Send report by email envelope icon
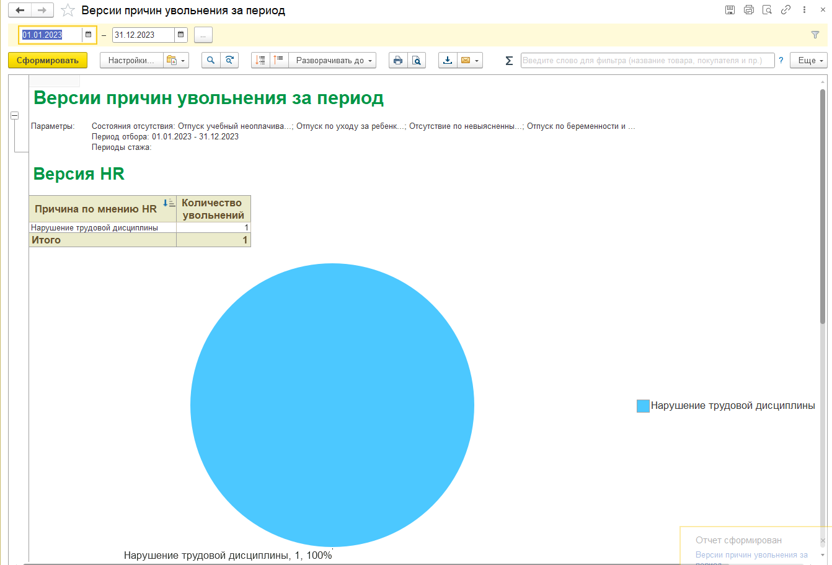 [x=465, y=60]
